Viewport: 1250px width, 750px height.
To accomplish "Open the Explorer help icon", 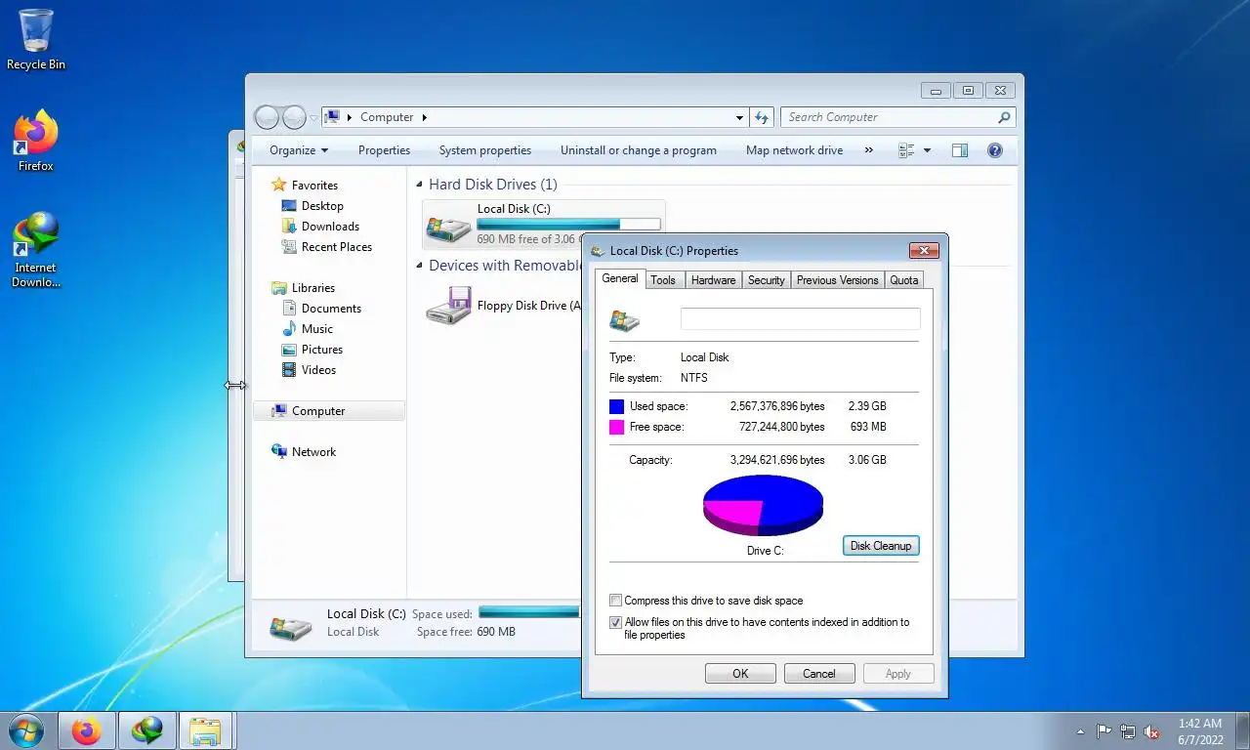I will [995, 150].
